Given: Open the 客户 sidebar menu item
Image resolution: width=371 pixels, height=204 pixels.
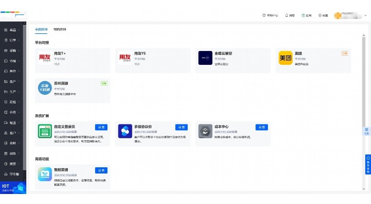Looking at the screenshot, I should tap(11, 133).
